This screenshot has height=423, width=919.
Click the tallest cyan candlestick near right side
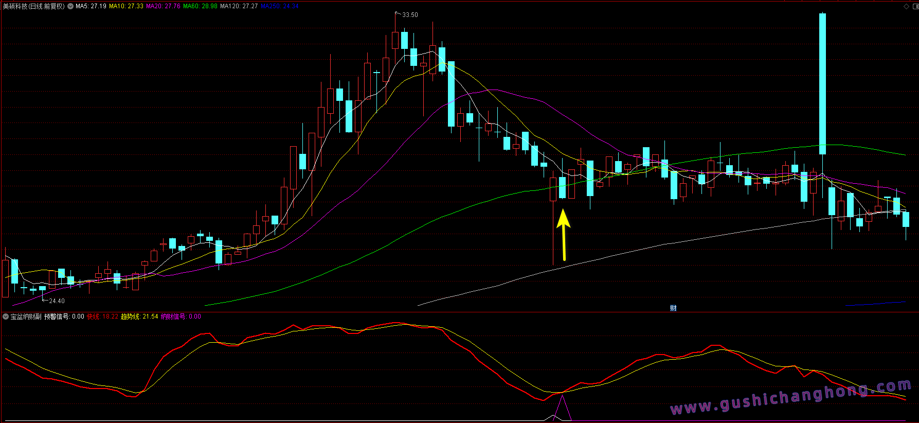tap(822, 83)
